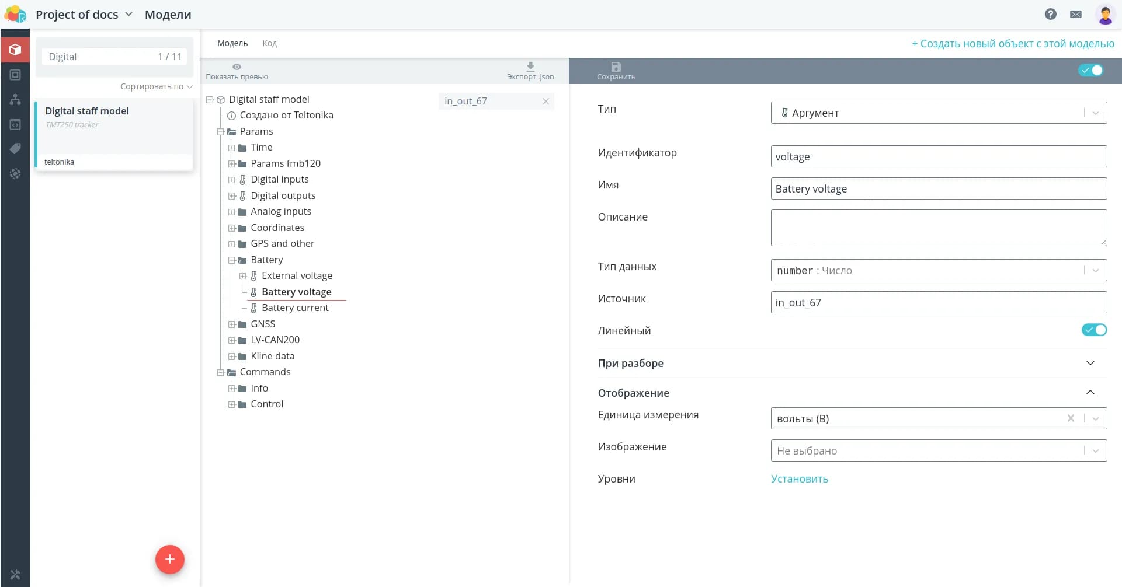Screen dimensions: 1122x587
Task: Open the Тип данных dropdown
Action: click(938, 270)
